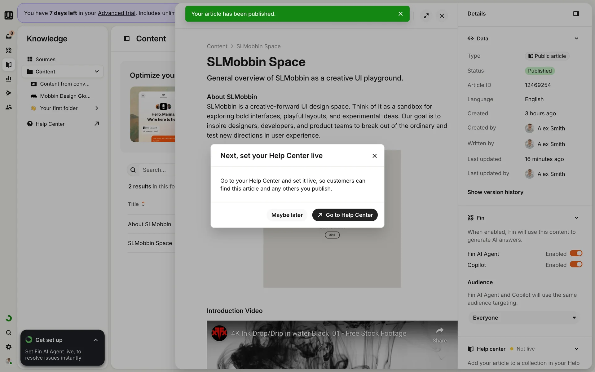Expand the article to full screen
Viewport: 595px width, 372px height.
click(x=426, y=16)
